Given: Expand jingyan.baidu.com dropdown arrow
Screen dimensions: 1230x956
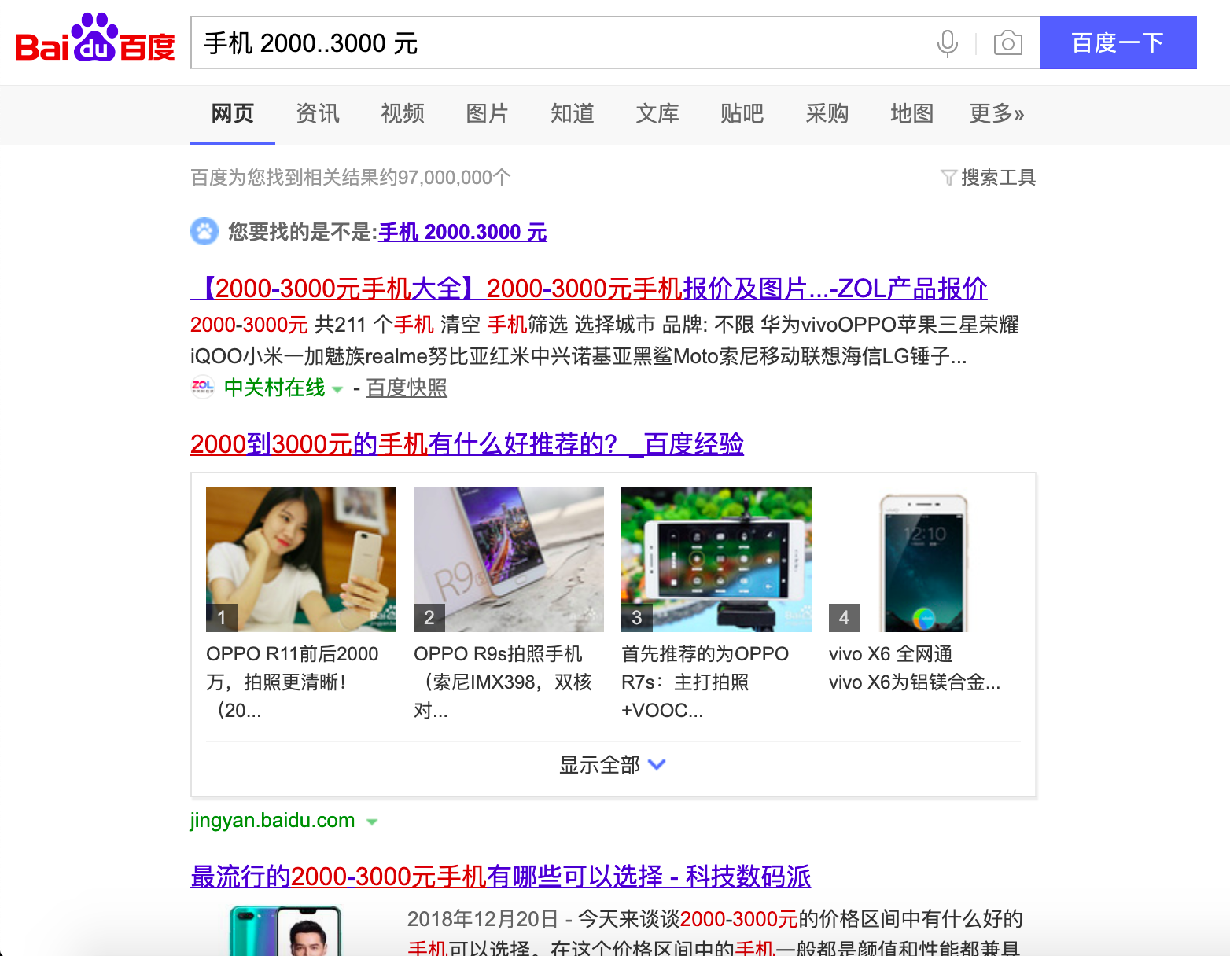Looking at the screenshot, I should tap(372, 822).
